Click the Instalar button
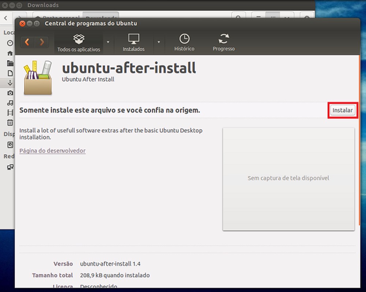Viewport: 366px width, 292px height. point(343,110)
